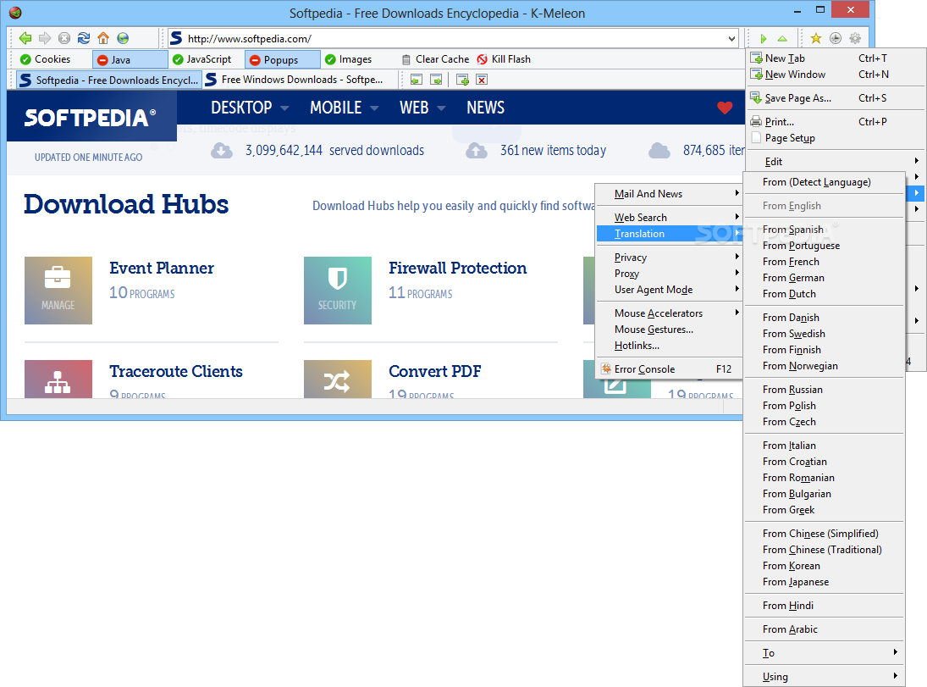The image size is (927, 687).
Task: Click the Softpedia logo
Action: tap(90, 117)
